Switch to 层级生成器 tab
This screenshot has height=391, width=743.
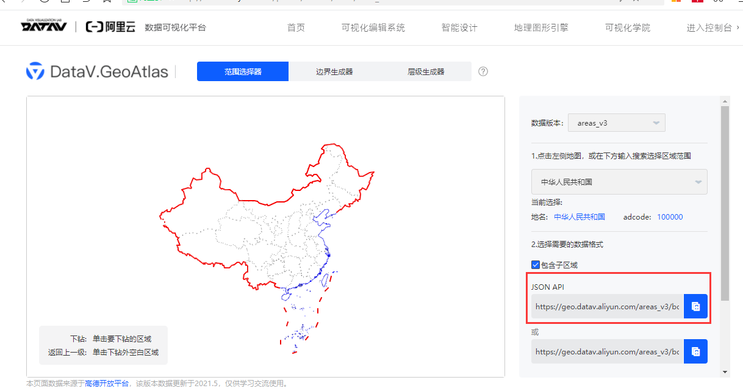point(426,71)
